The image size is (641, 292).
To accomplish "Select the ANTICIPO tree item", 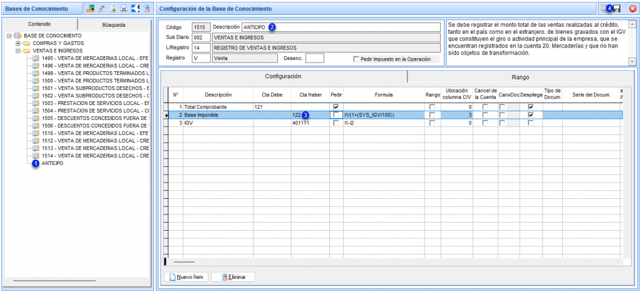I will 53,163.
